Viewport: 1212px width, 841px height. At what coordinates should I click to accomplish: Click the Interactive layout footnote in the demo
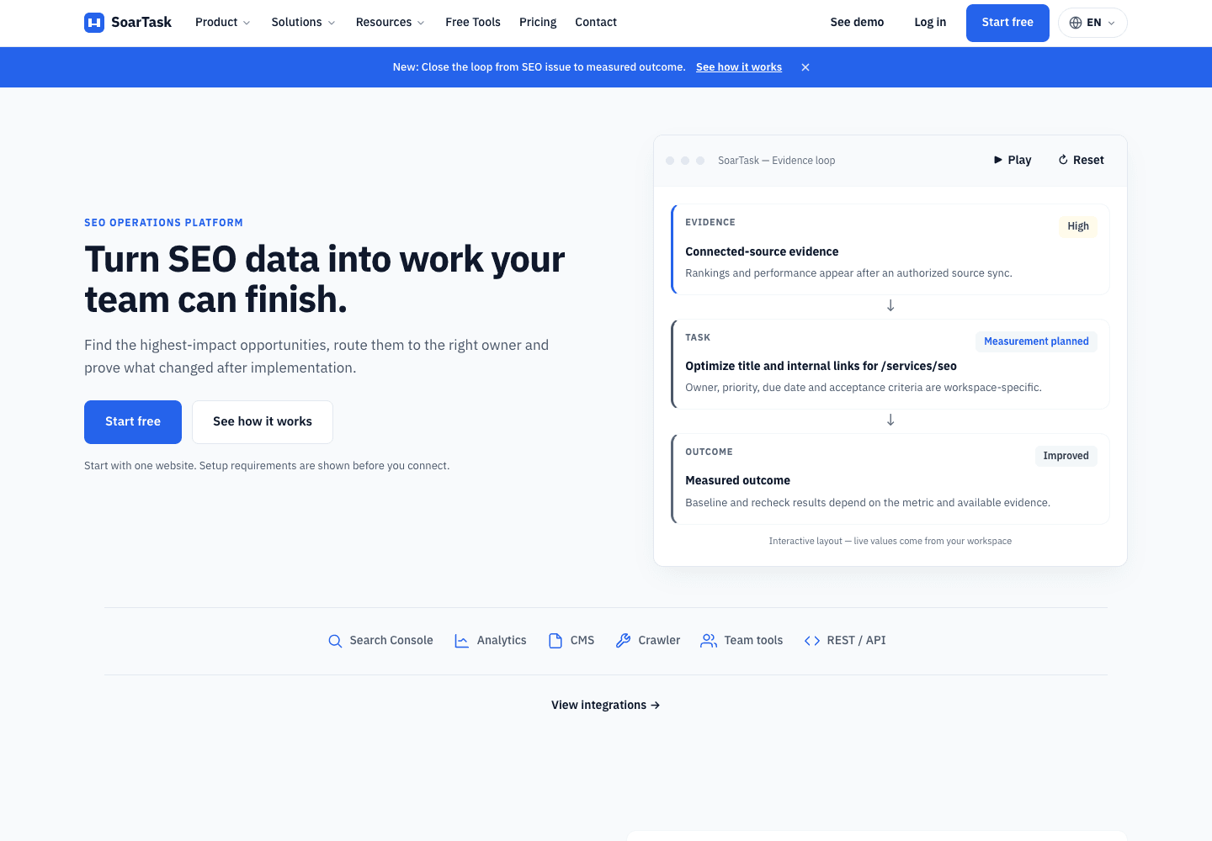point(890,542)
